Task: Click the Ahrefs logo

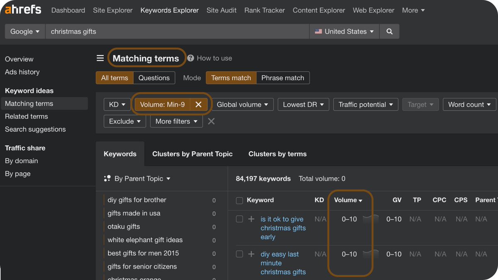Action: click(x=23, y=10)
